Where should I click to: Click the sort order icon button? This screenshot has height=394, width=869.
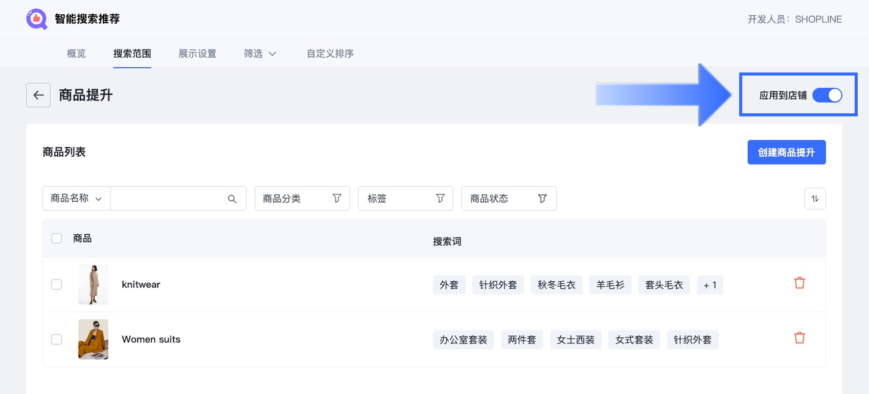coord(815,199)
